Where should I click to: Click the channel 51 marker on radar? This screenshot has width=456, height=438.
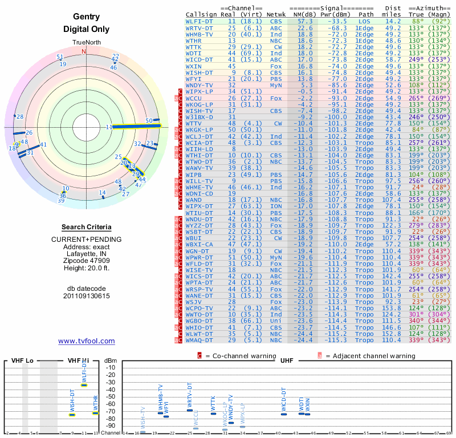60,56
